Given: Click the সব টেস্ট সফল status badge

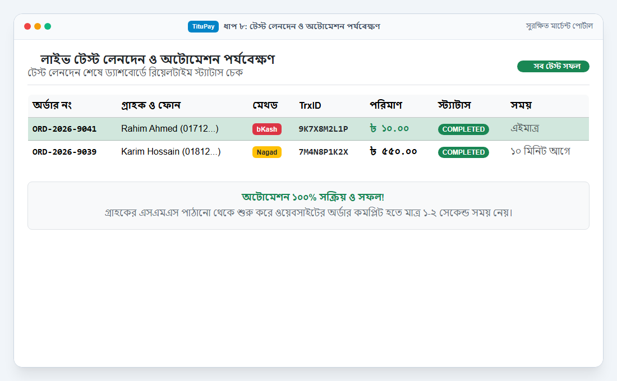Looking at the screenshot, I should (x=553, y=67).
